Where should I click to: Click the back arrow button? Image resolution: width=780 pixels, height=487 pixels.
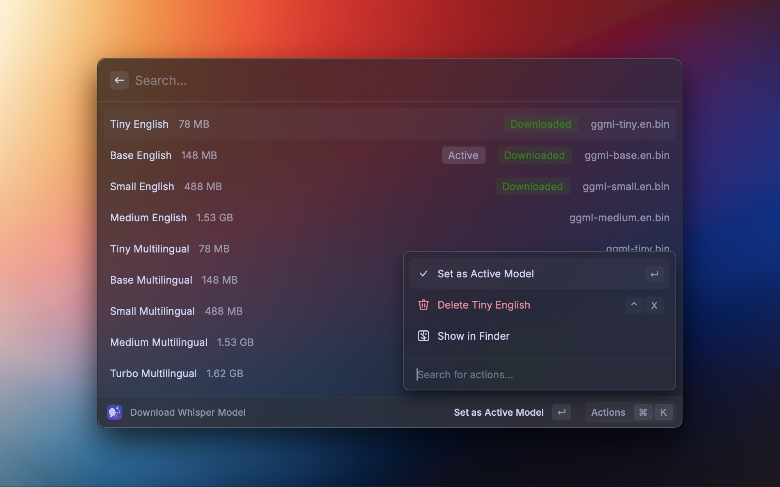coord(119,80)
